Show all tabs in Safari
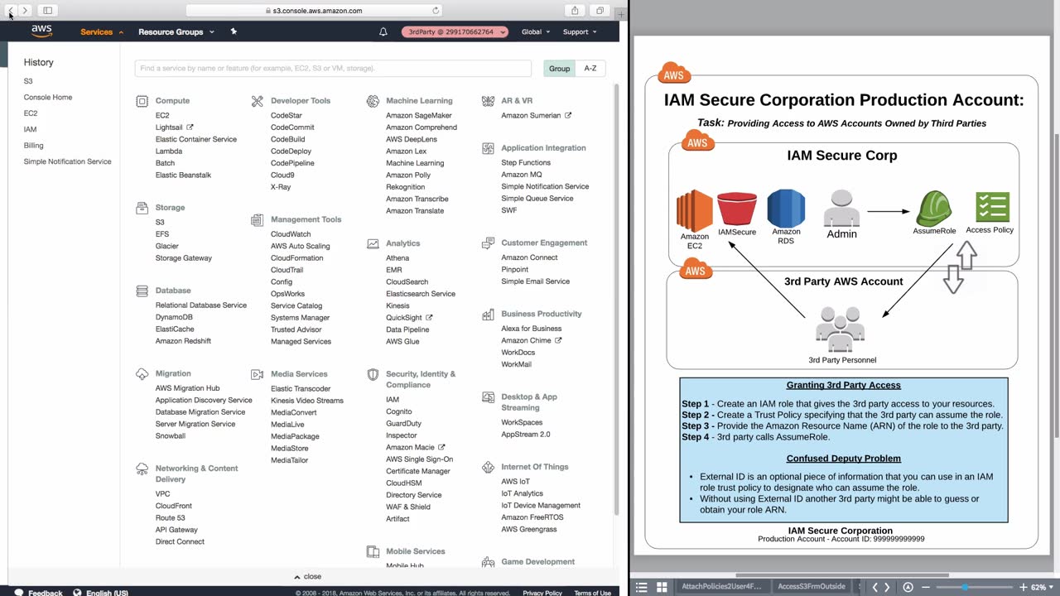The width and height of the screenshot is (1060, 596). [x=600, y=11]
